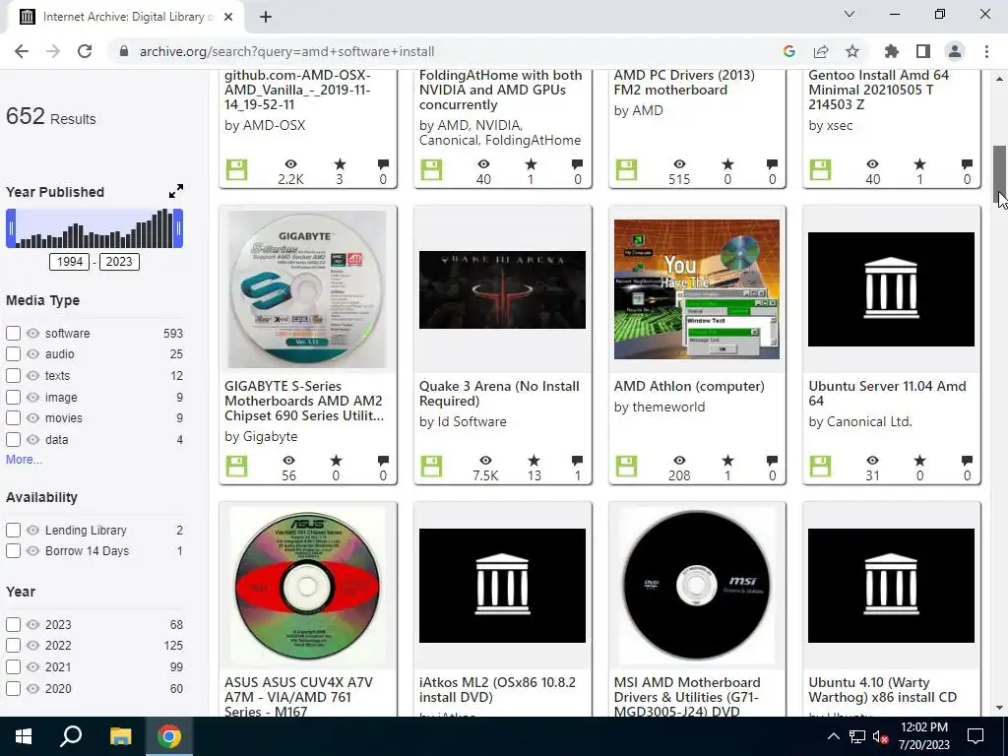Click floppy icon on AMD PC Drivers card
The width and height of the screenshot is (1008, 756).
(626, 169)
